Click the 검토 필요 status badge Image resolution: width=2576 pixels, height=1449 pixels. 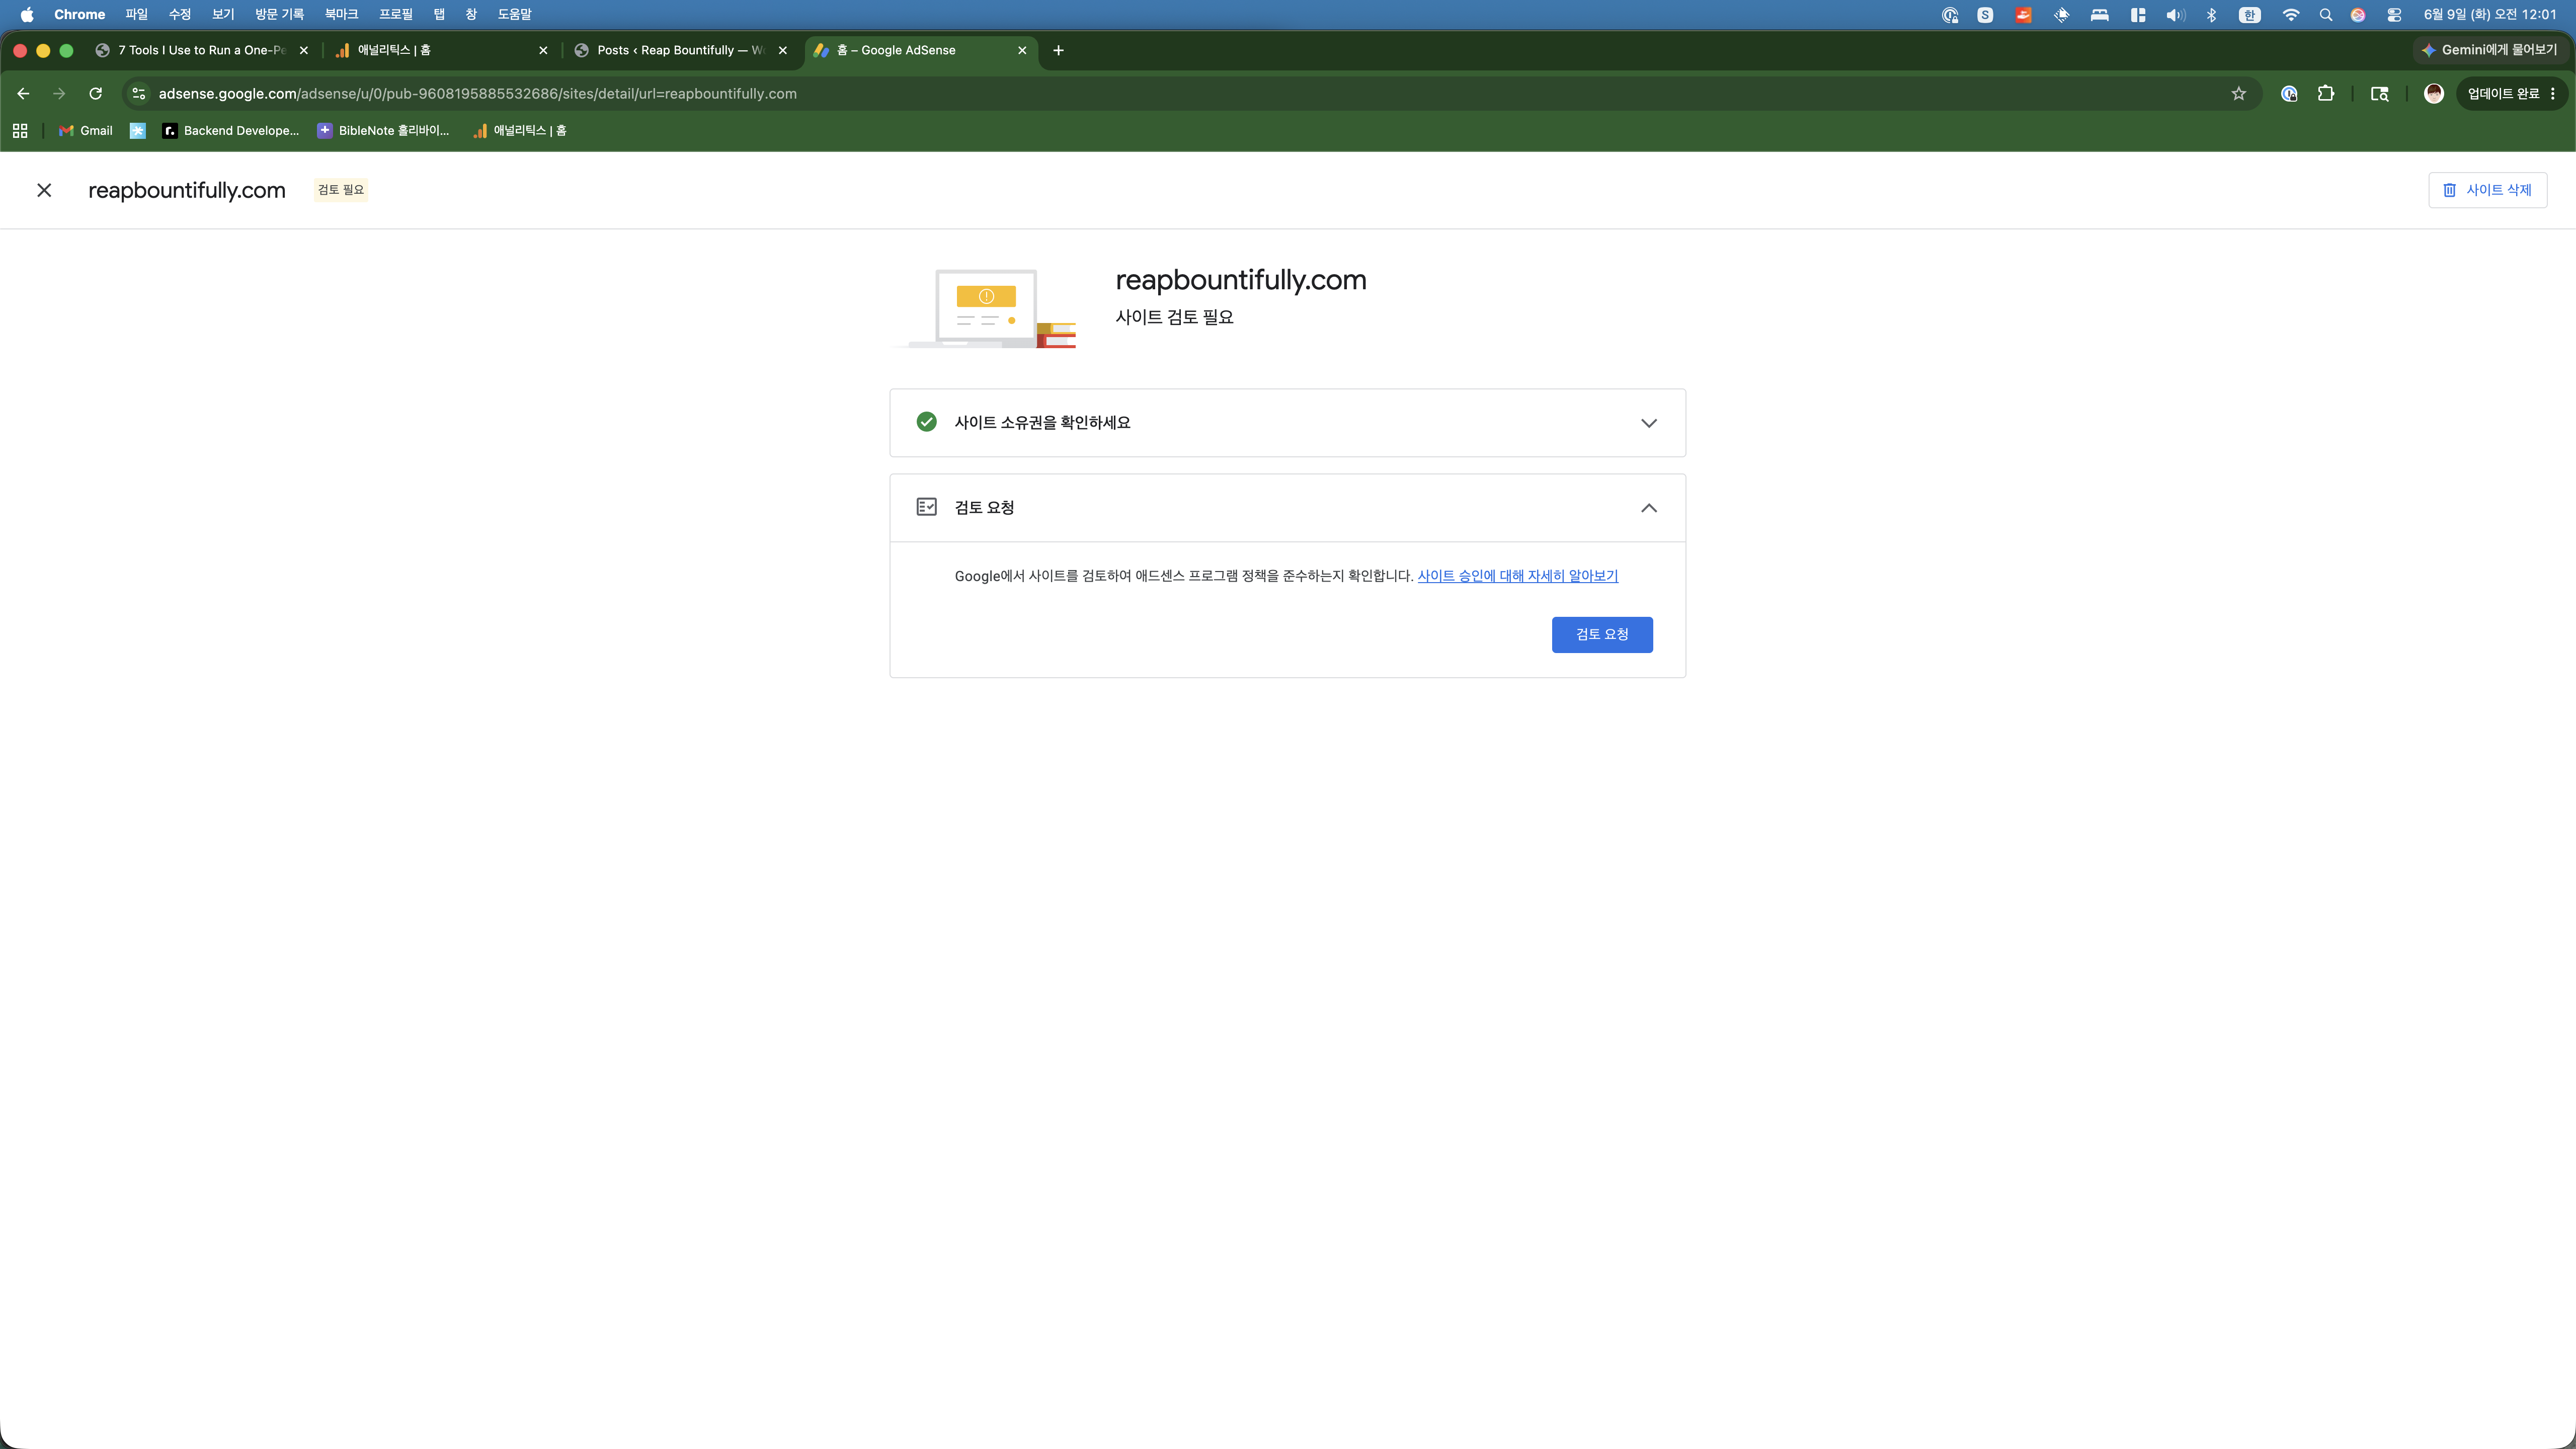341,190
